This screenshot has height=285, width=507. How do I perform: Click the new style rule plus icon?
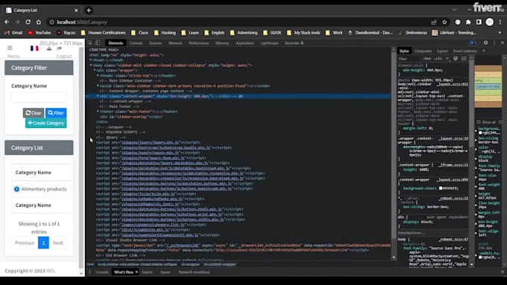pyautogui.click(x=447, y=59)
